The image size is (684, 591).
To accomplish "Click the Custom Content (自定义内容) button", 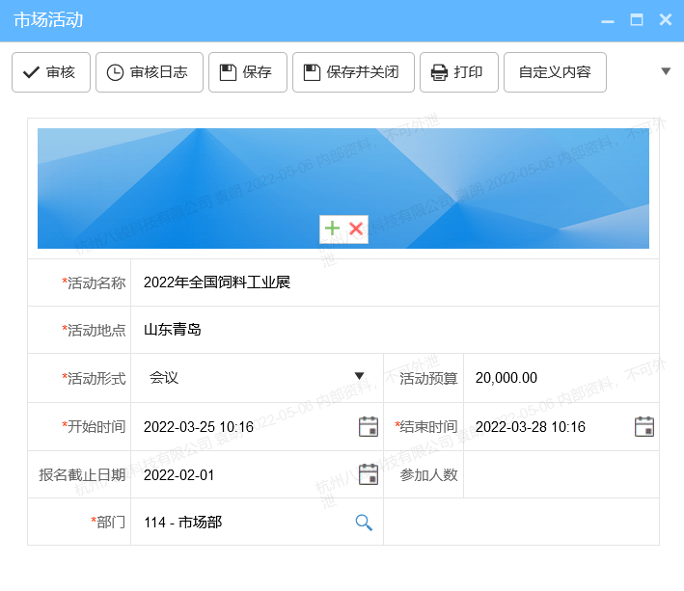I will click(x=555, y=72).
